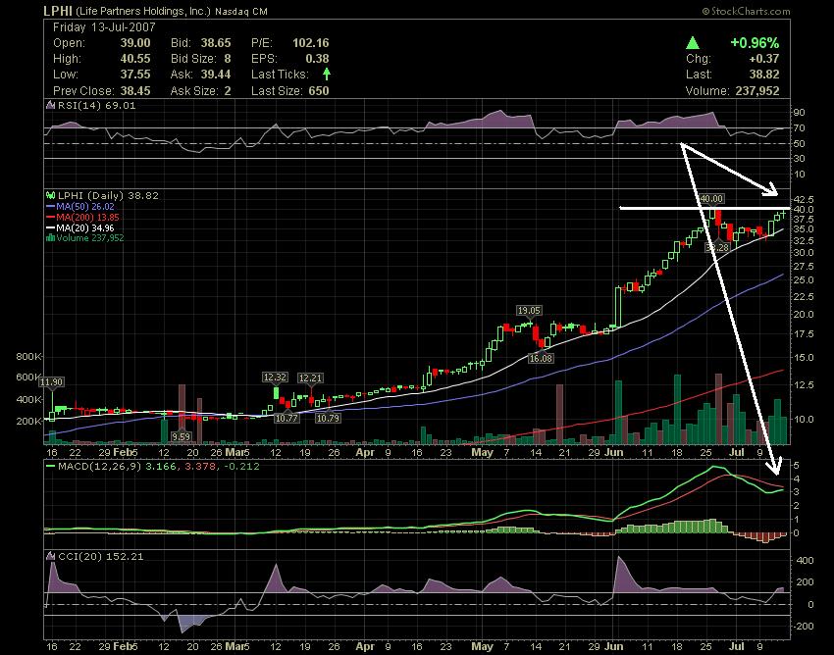Click the RSI(14) 69.01 label
The image size is (834, 655).
click(x=97, y=105)
